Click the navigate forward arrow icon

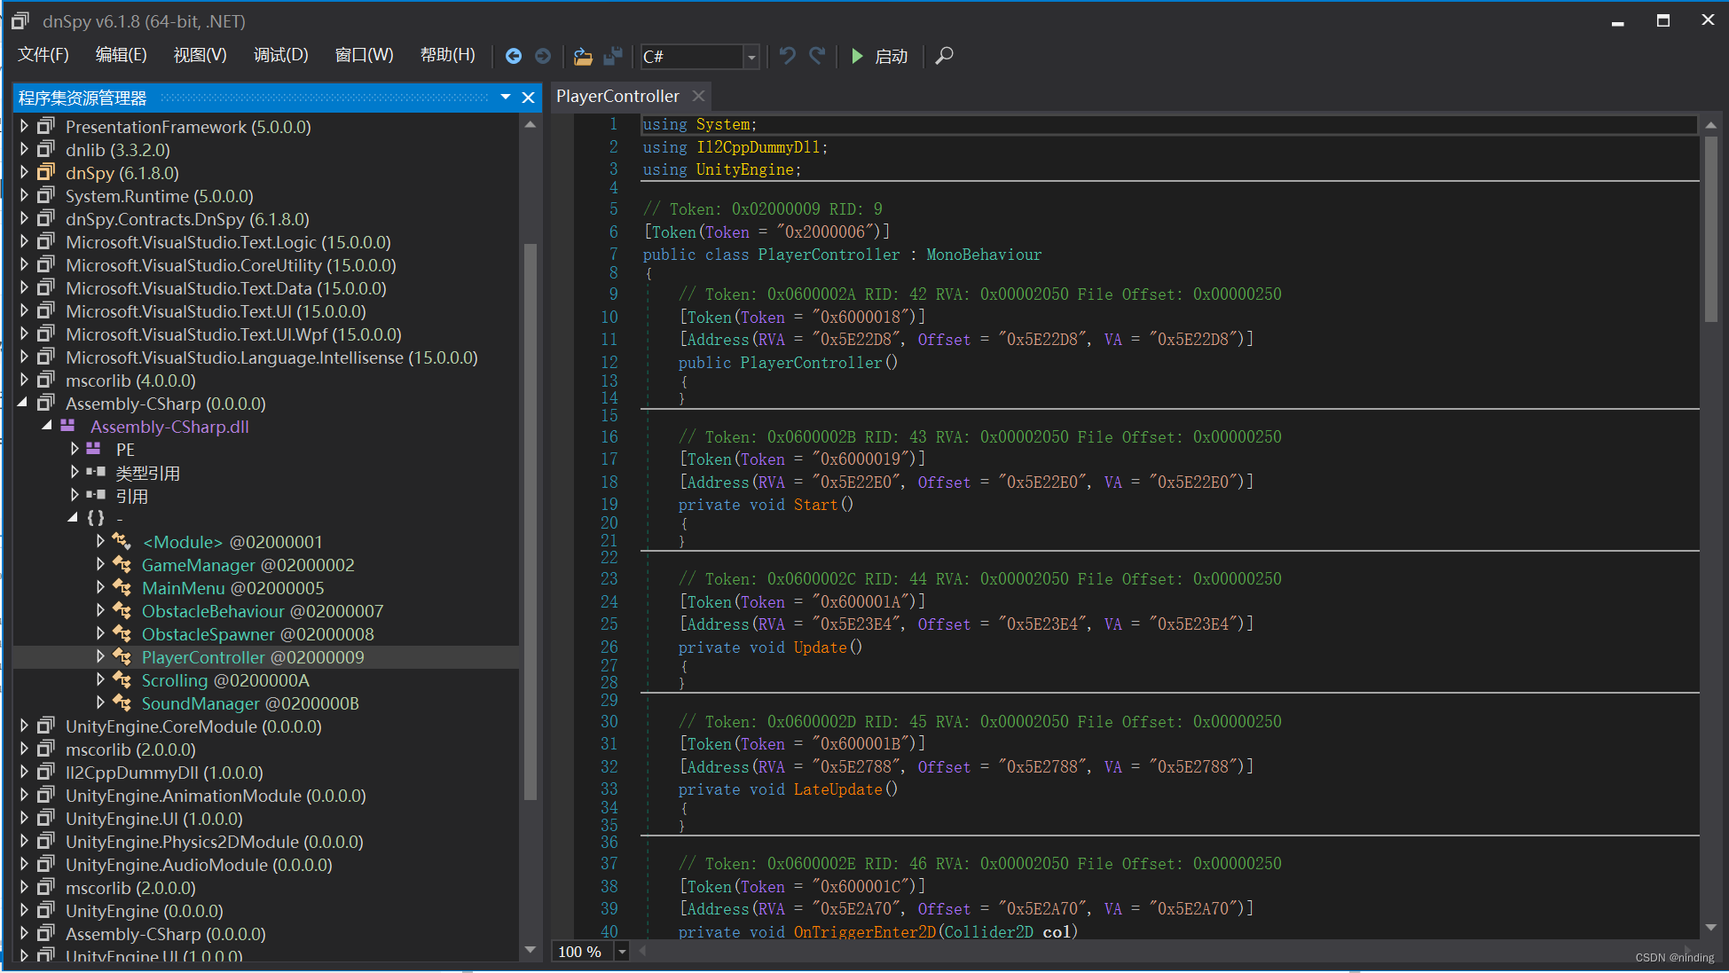543,56
